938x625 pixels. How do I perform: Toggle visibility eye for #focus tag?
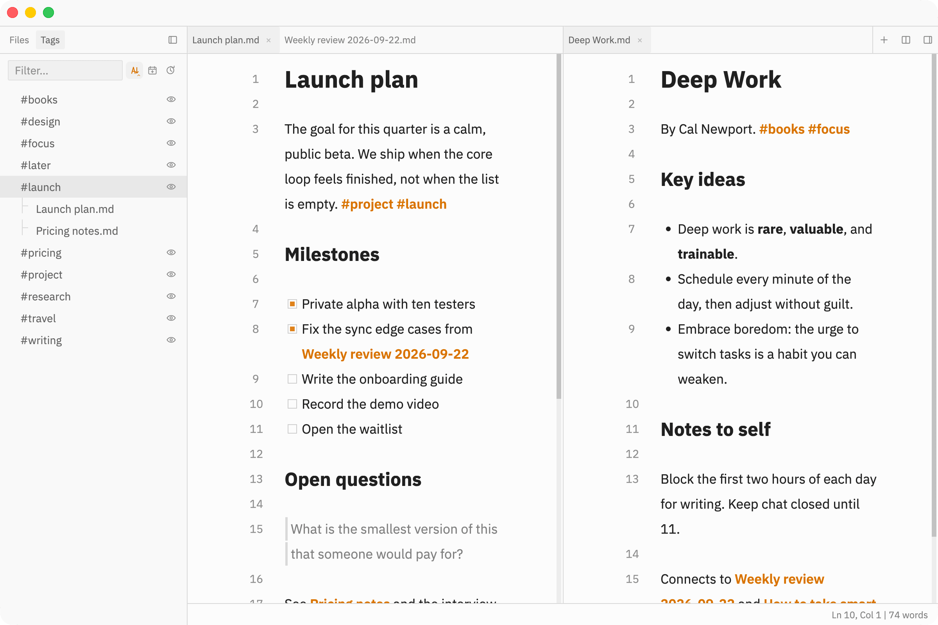click(x=171, y=143)
